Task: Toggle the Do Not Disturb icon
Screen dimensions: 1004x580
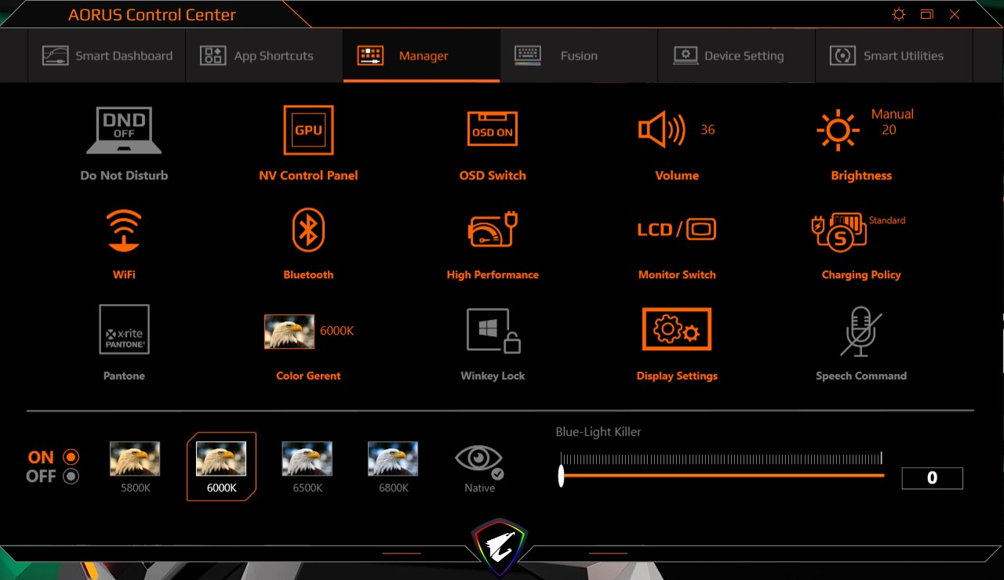Action: (124, 130)
